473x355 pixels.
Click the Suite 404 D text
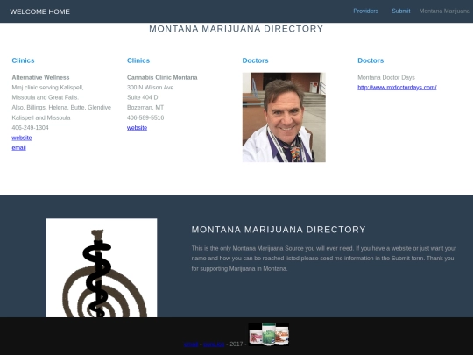pos(143,97)
